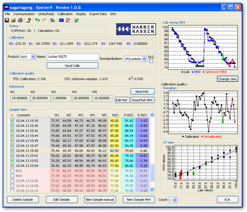Viewport: 247px width, 212px height.
Task: Uncheck sample 10.04.13 15:48
Action: [12, 150]
